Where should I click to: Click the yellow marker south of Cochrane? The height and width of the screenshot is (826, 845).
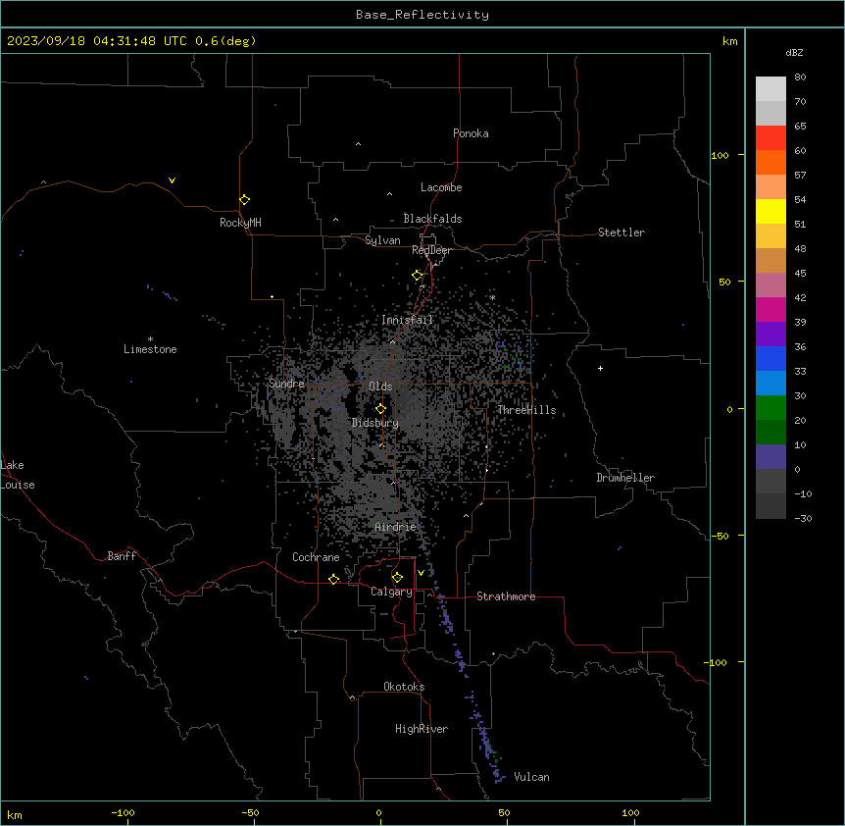(x=333, y=579)
